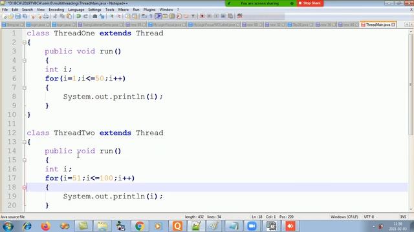Click 'ThreadTwo' in line 12
The height and width of the screenshot is (232, 414).
click(74, 133)
